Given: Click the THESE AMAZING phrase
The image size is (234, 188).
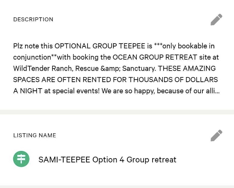Looking at the screenshot, I should [187, 68].
